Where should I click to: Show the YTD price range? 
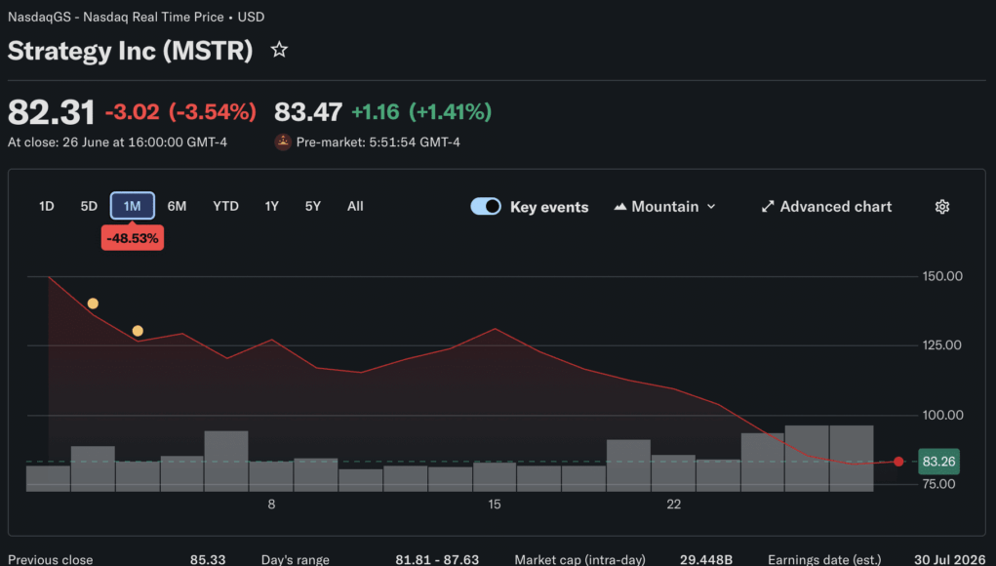[x=225, y=206]
